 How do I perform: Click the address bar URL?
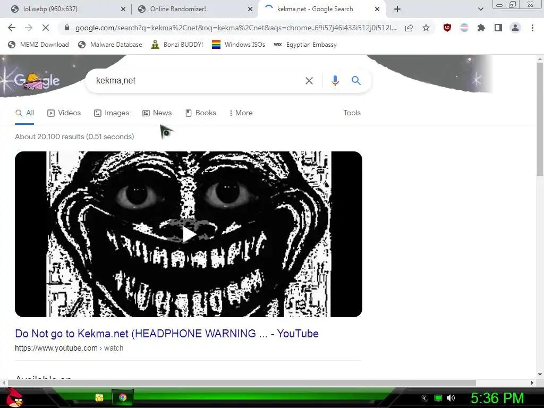[236, 28]
